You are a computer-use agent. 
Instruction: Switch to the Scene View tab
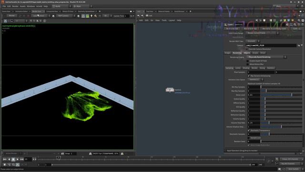6,11
